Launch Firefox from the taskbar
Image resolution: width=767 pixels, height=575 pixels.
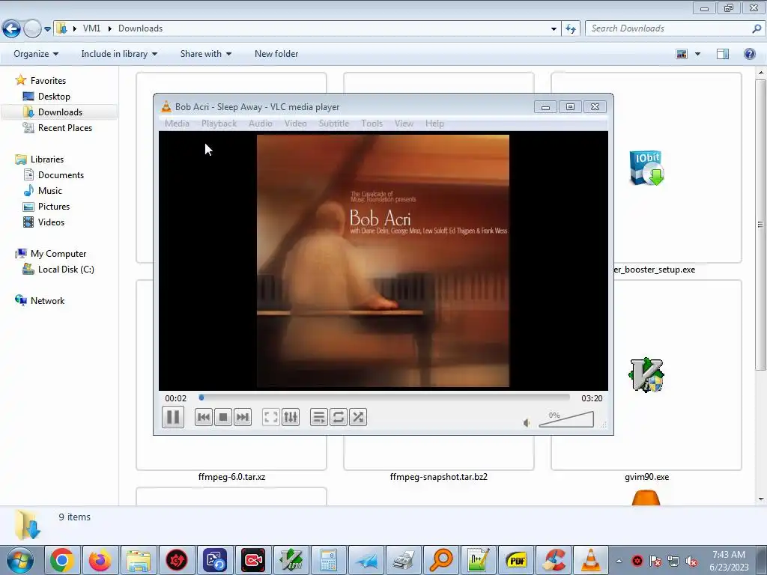pyautogui.click(x=100, y=560)
